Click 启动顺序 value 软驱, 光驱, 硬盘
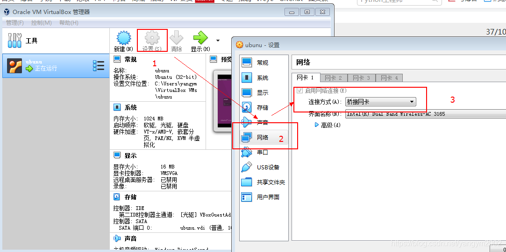 tap(166, 126)
